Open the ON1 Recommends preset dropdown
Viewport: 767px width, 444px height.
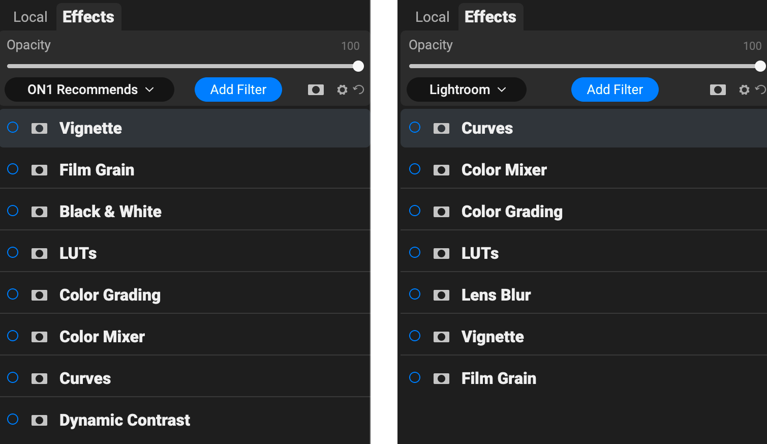[89, 90]
